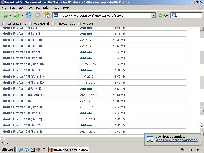Launch Firefox from quick launch icon
Screen dimensions: 204x153
pos(39,150)
